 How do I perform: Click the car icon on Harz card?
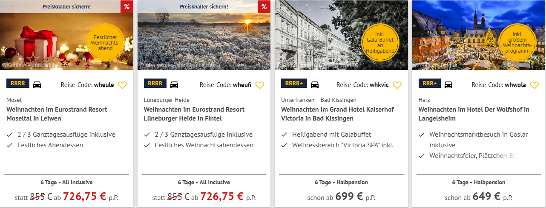[x=448, y=84]
